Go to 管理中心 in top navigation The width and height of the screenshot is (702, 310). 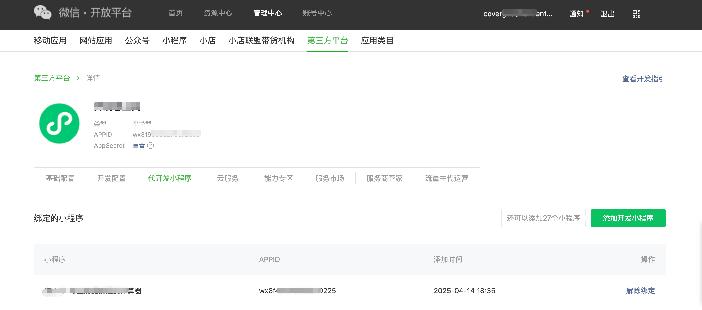point(267,13)
